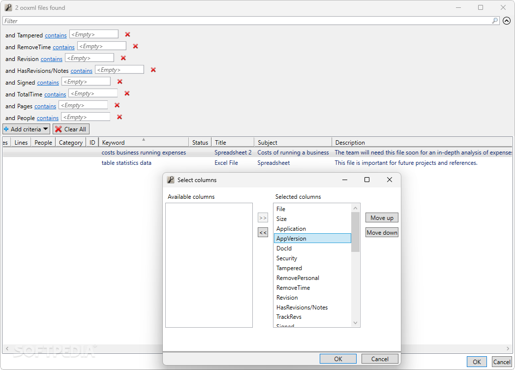Change Revision operator 'contains' link
This screenshot has width=515, height=370.
click(52, 59)
